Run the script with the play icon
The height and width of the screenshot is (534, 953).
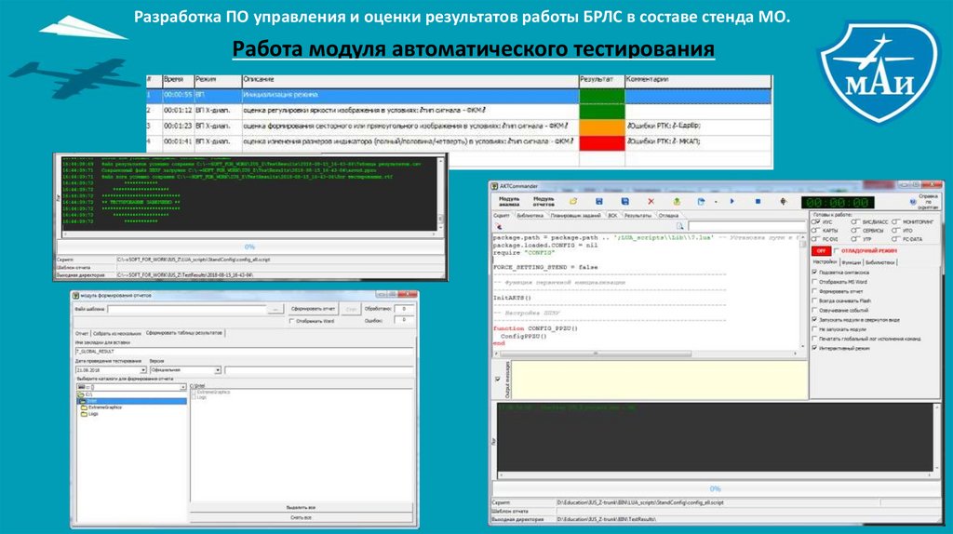(732, 201)
